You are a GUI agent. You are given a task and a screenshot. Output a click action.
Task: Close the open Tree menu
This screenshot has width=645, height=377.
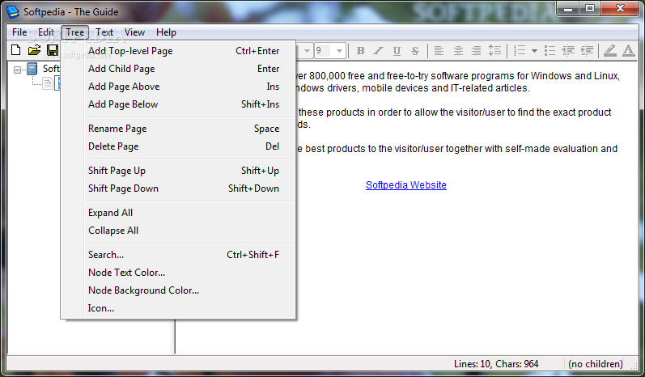[75, 32]
